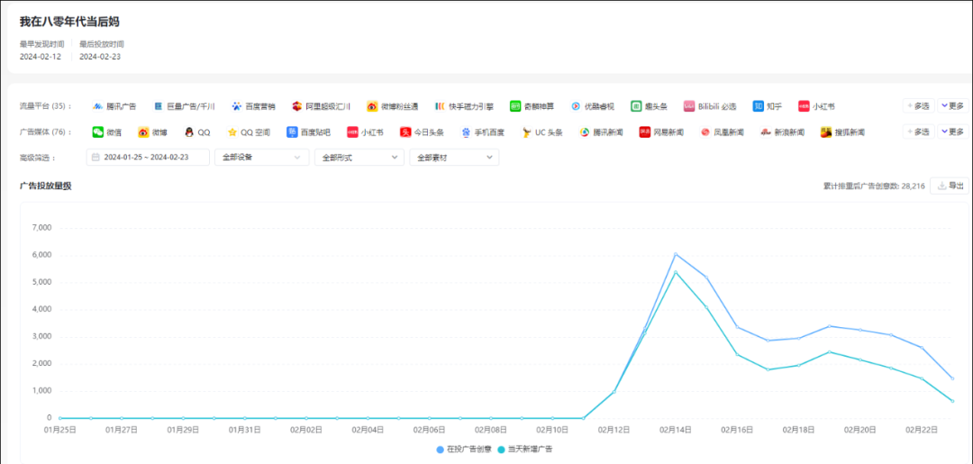
Task: Click the 知乎 platform icon
Action: [x=759, y=106]
